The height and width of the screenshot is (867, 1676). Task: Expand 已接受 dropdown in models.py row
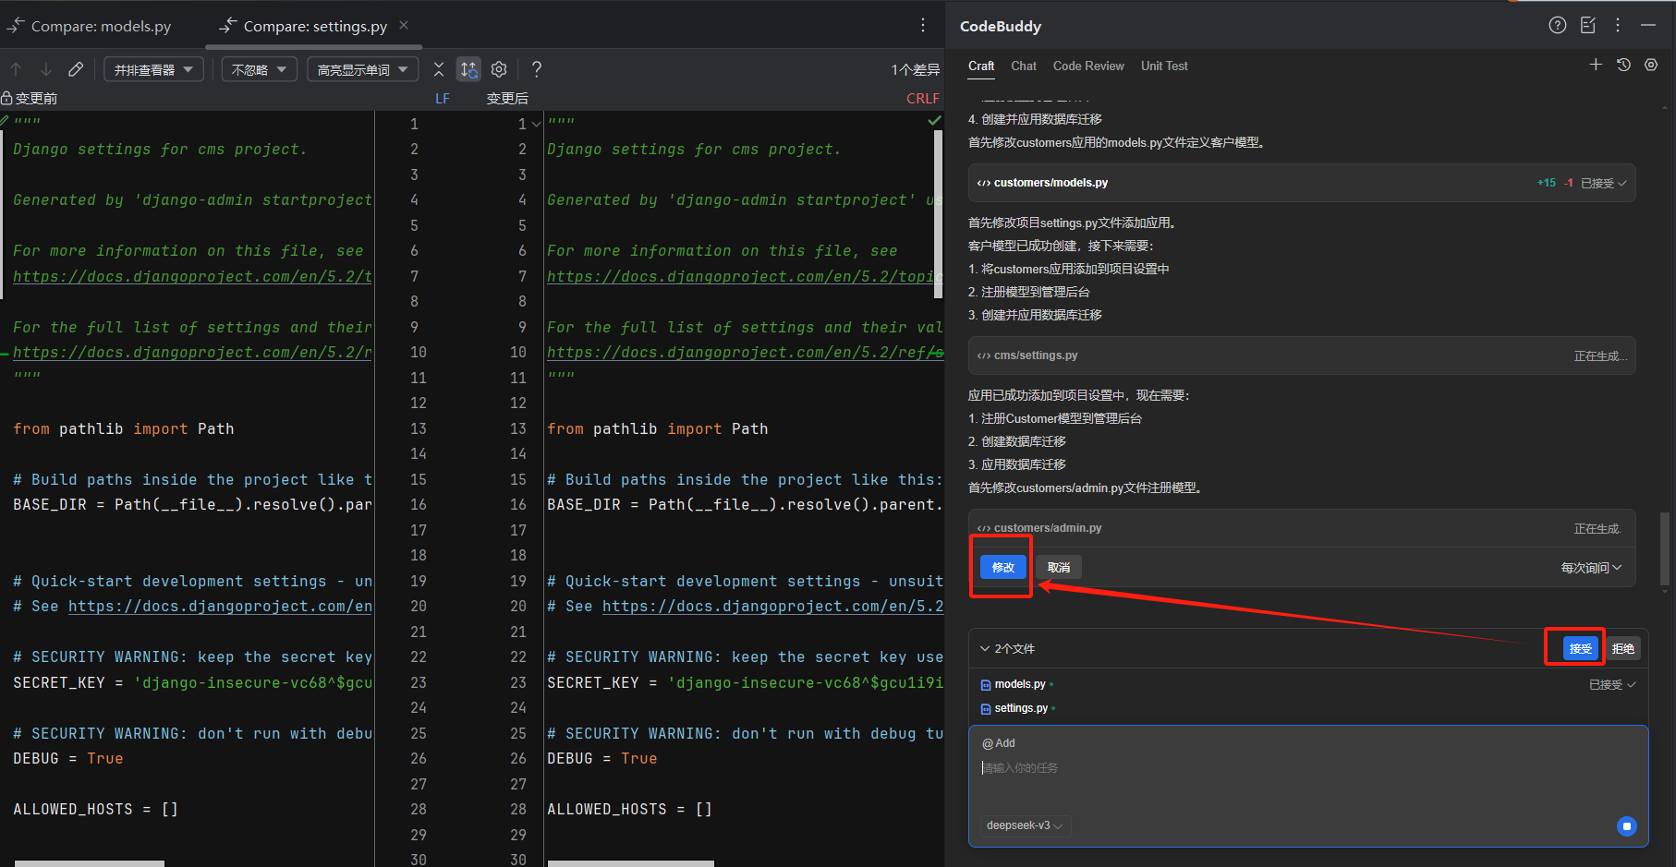[1612, 684]
